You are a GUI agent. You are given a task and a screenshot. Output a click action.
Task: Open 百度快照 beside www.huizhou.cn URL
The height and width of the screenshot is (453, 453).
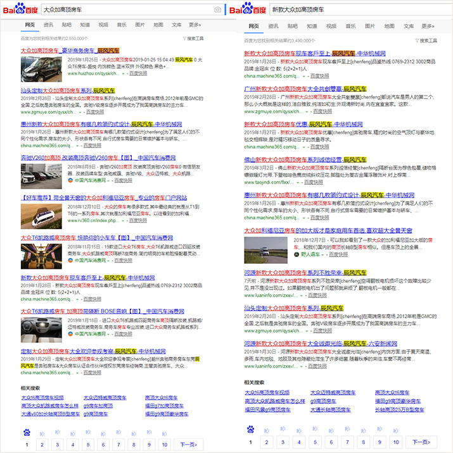click(x=138, y=73)
